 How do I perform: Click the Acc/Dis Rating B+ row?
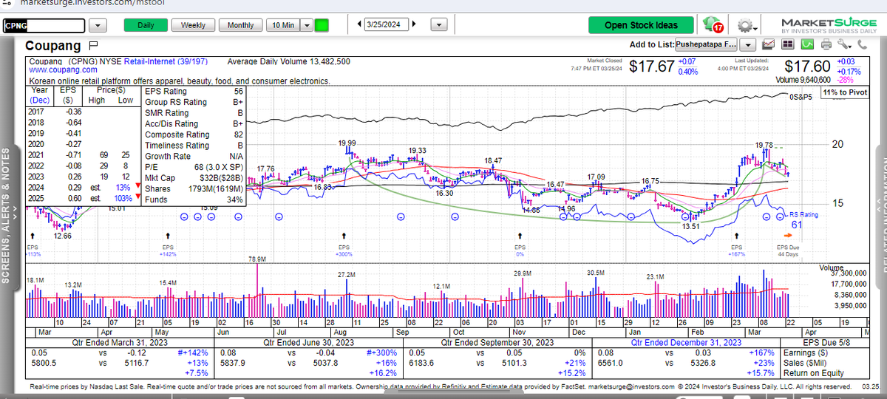(x=194, y=123)
